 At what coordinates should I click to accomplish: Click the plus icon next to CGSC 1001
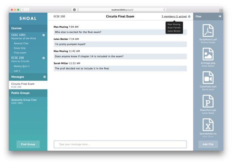[44, 35]
